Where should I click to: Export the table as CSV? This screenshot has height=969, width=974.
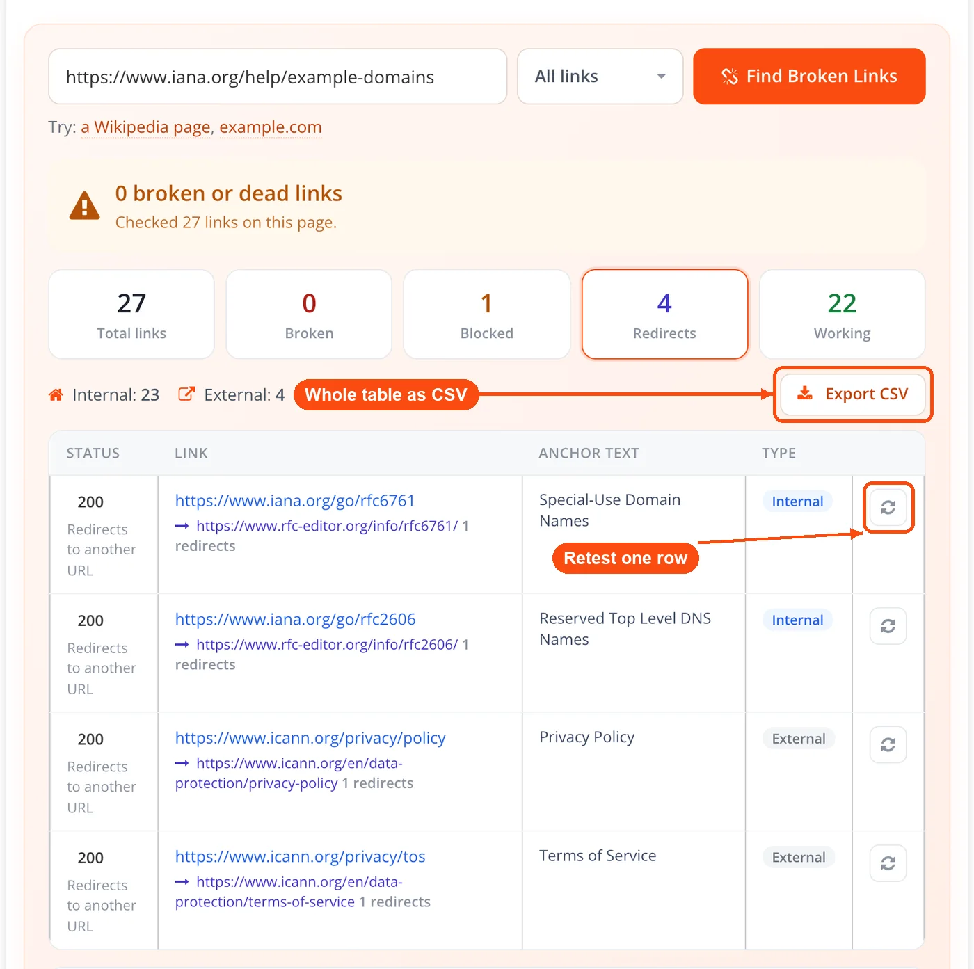(x=853, y=394)
